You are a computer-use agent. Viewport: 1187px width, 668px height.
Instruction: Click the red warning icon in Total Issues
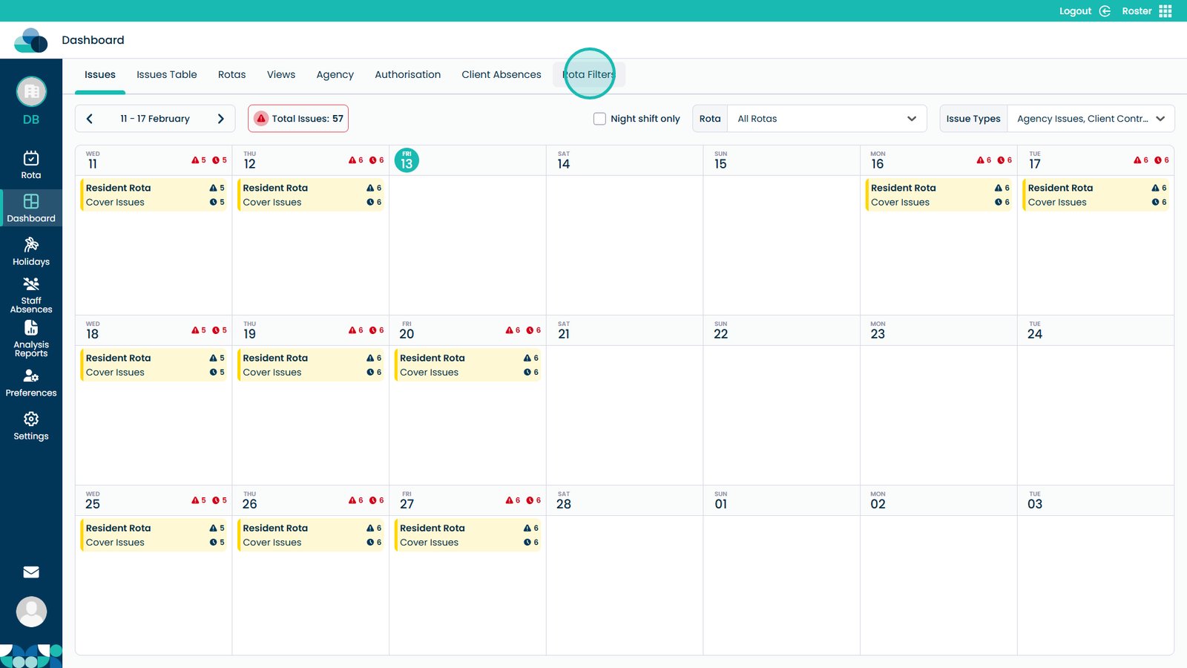pos(261,119)
